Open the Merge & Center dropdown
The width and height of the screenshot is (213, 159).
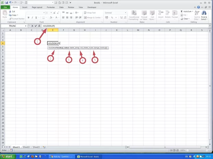(102, 17)
